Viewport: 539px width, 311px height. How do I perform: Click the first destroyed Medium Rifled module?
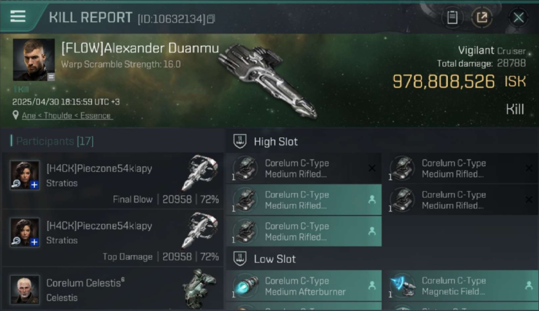(x=303, y=168)
